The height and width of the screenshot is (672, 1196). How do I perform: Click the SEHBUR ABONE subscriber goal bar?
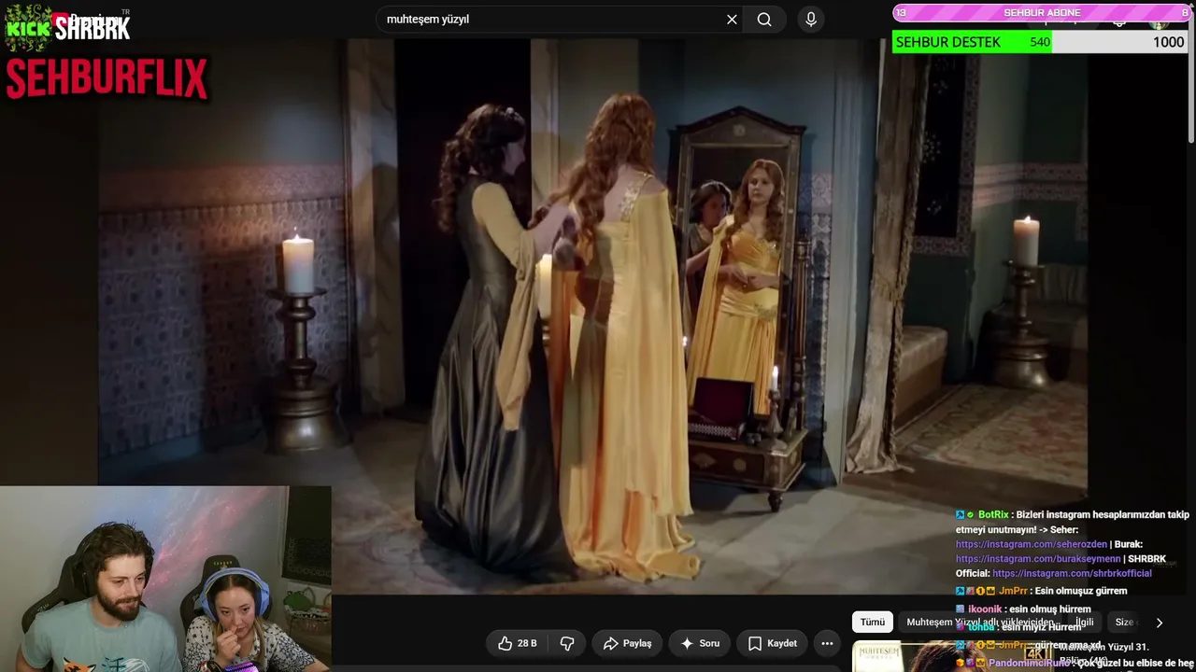coord(1041,13)
